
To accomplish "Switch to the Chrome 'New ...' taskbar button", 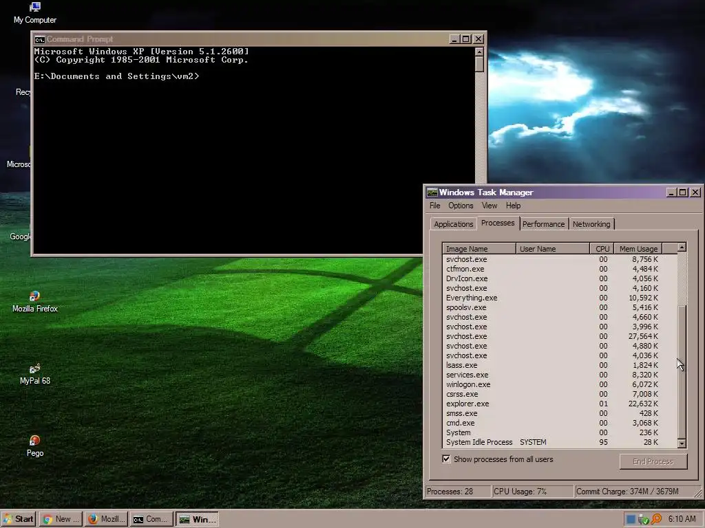I will coord(61,519).
